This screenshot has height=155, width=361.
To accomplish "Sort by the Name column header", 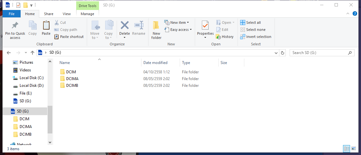I will click(65, 63).
